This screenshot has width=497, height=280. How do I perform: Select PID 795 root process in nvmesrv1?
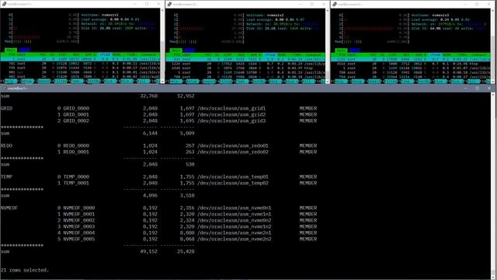(81, 68)
